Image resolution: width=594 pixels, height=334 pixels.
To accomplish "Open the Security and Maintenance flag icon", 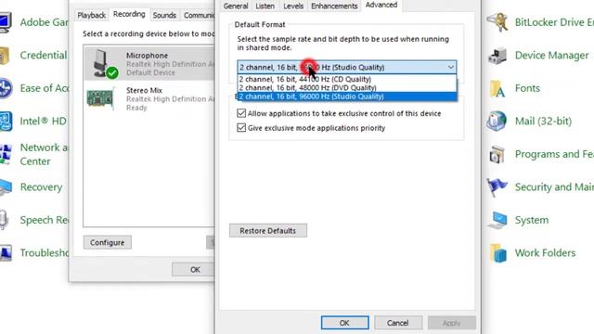I will (x=497, y=187).
